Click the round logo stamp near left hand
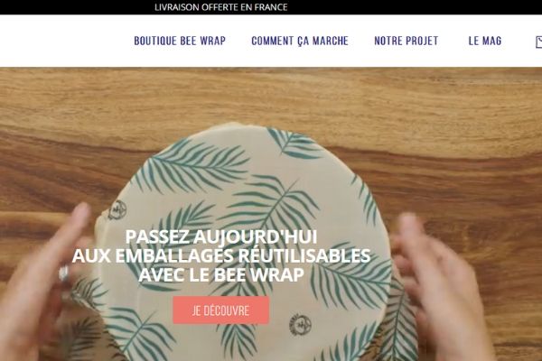This screenshot has height=361, width=542. pyautogui.click(x=117, y=209)
